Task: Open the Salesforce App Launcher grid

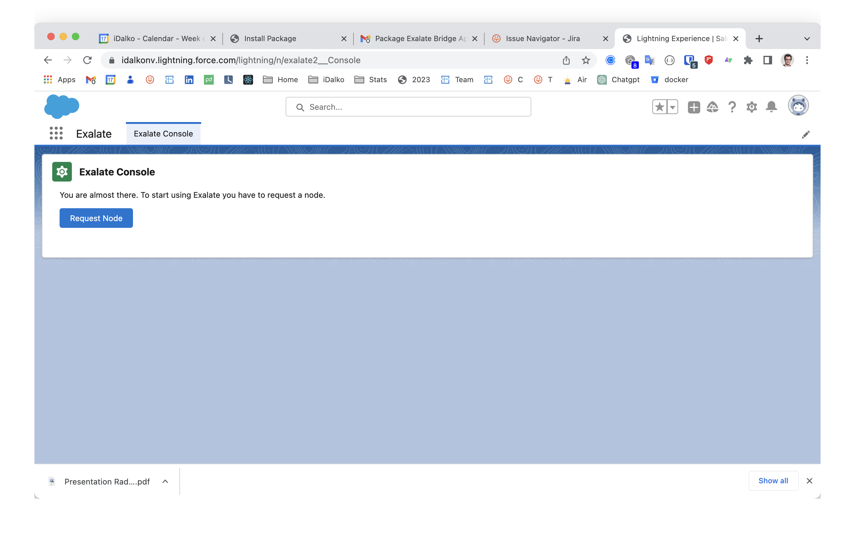Action: click(x=56, y=134)
